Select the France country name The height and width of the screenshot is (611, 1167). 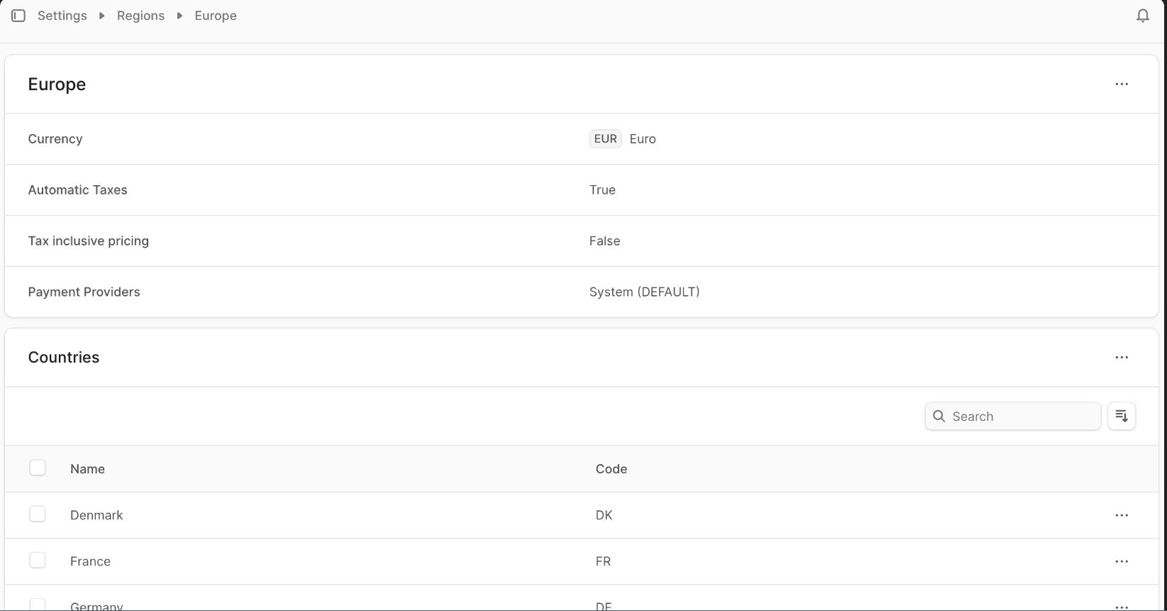pyautogui.click(x=90, y=561)
